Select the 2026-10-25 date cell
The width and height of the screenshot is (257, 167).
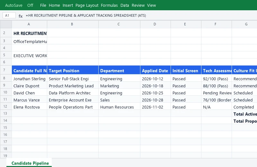(x=155, y=92)
